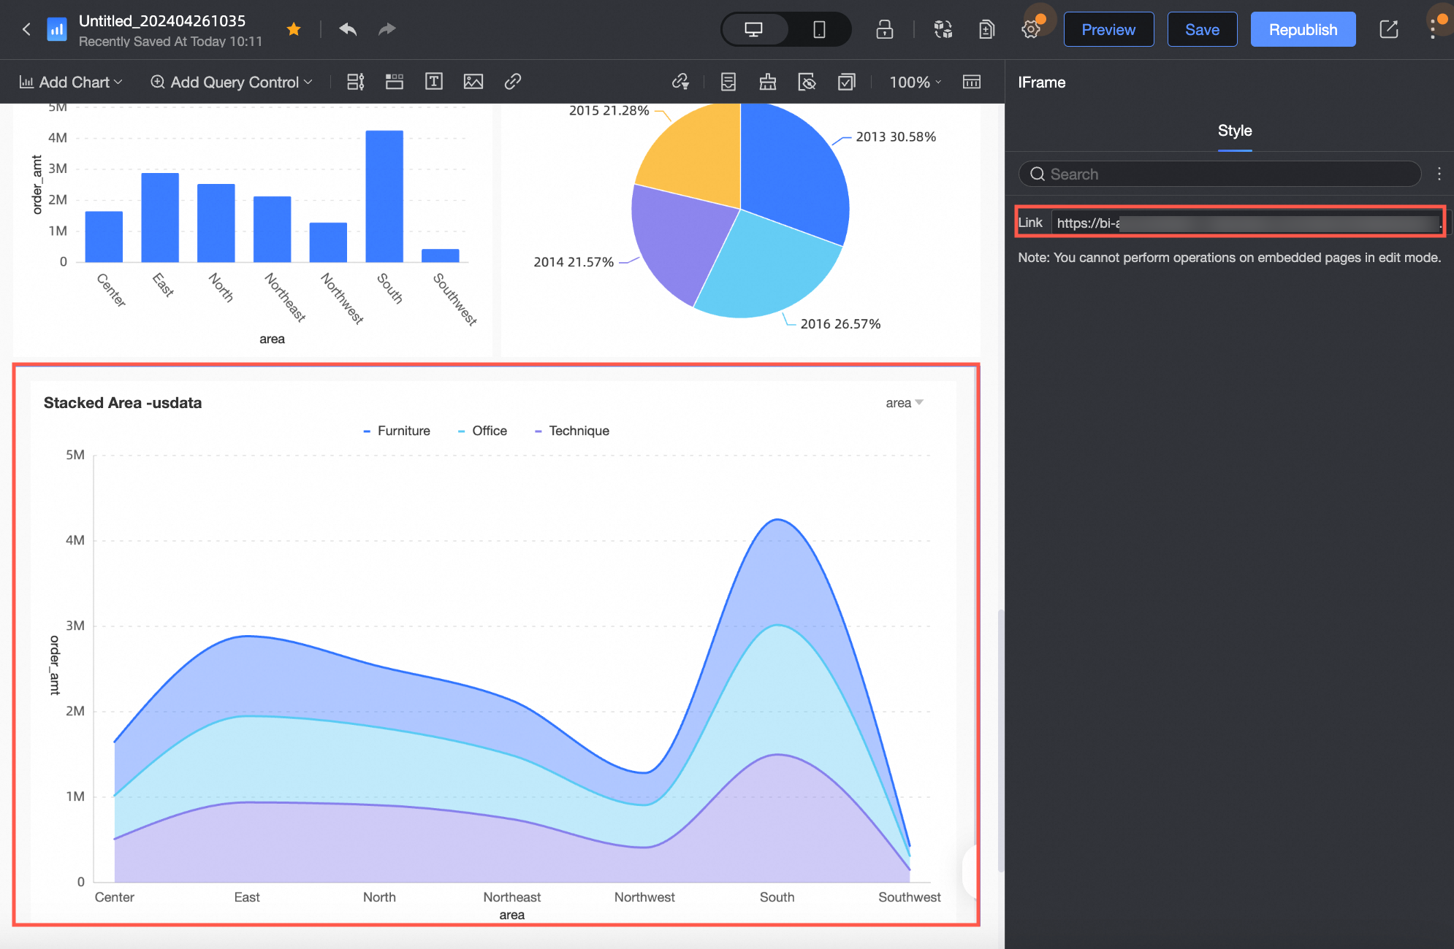Click the linkage settings icon
Viewport: 1454px width, 949px height.
(x=681, y=82)
